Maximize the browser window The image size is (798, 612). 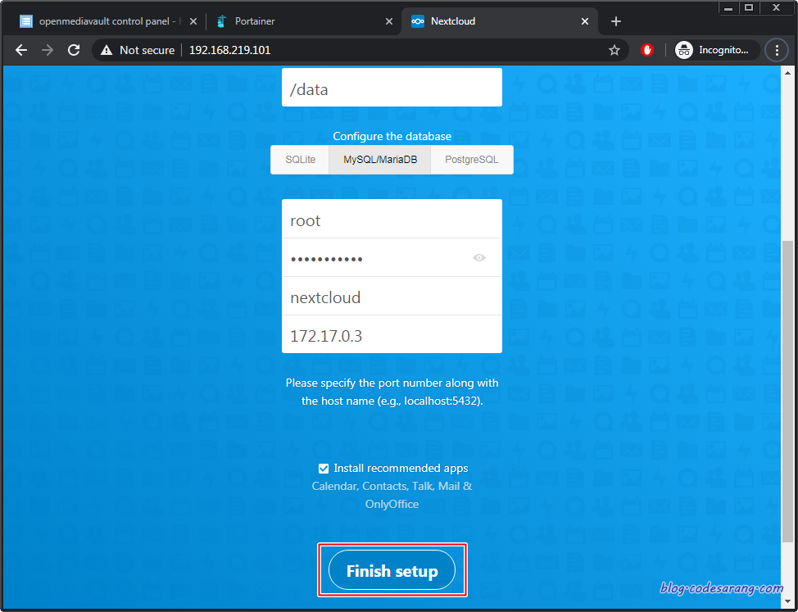(749, 7)
